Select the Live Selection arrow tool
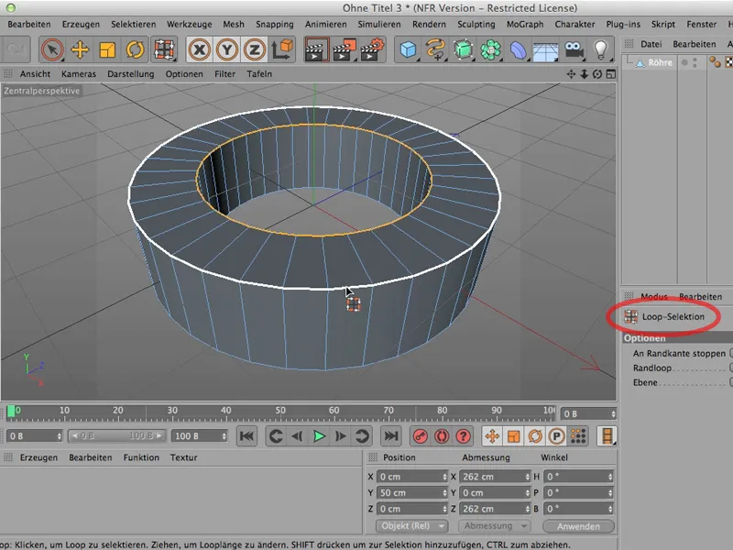 [52, 49]
